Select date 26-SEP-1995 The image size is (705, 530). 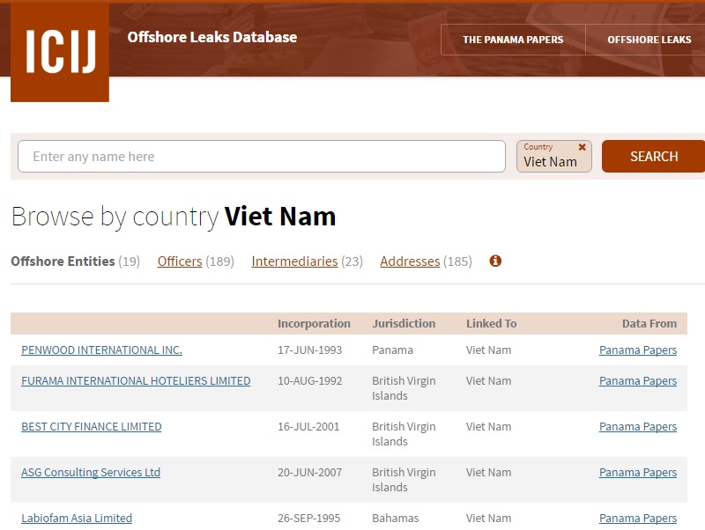point(309,519)
